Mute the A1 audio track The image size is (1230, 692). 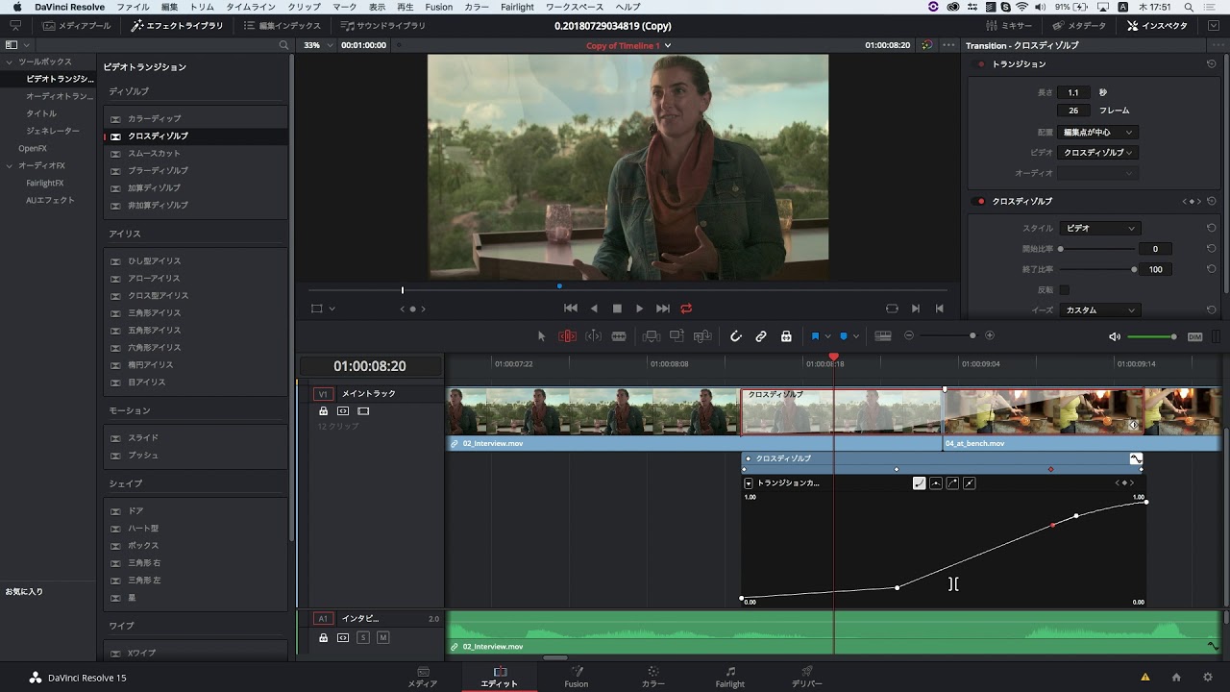[x=382, y=638]
